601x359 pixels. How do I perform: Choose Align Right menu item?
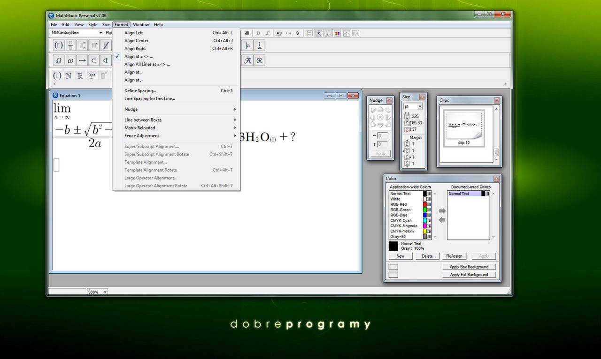(x=176, y=49)
